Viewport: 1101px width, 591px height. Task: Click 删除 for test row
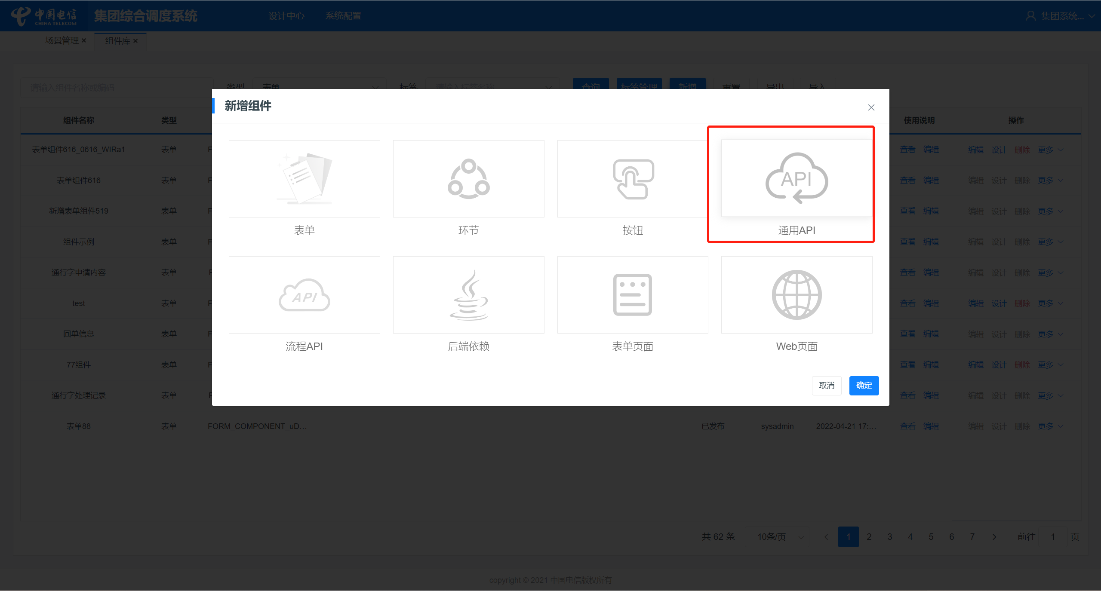[1022, 303]
